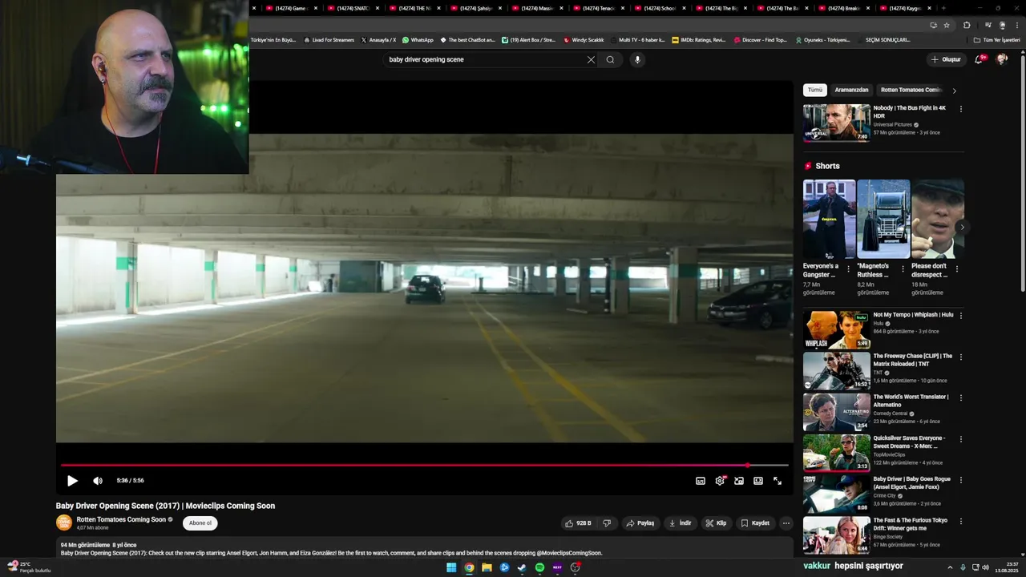Open Livad For Streamers bookmark
1026x577 pixels.
tap(329, 39)
